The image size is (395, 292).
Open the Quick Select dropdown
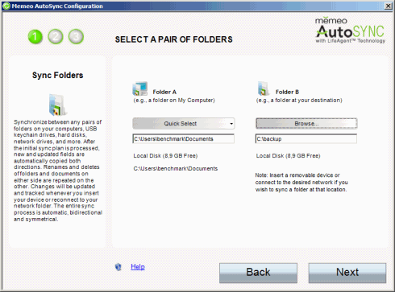coord(184,124)
